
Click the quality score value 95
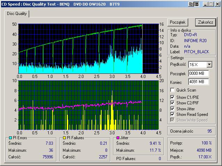point(209,131)
